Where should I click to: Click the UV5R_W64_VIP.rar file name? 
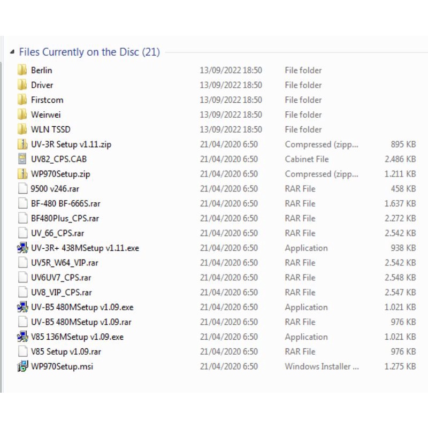pos(64,263)
